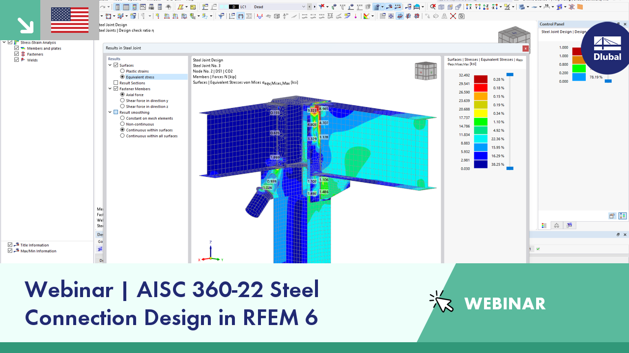Open the results color gradient icon dropdown arrow
The image size is (629, 353).
372,16
